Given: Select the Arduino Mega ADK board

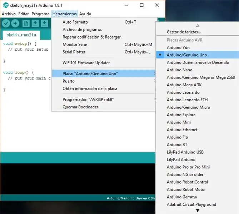Looking at the screenshot, I should (x=198, y=85).
